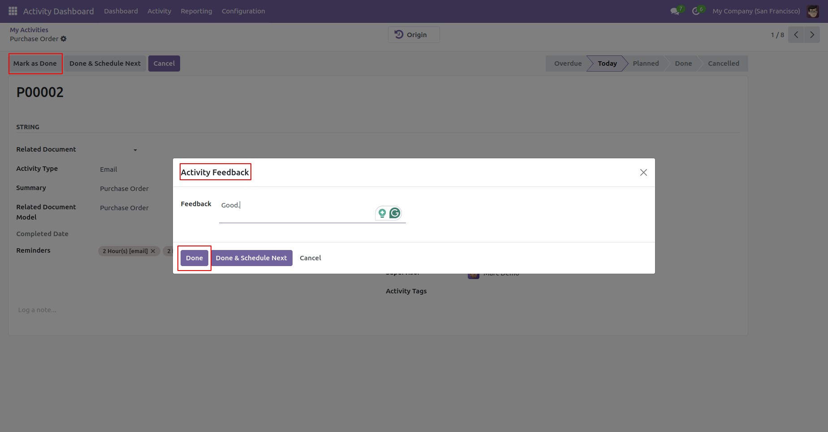Click the green lightbulb suggestion icon

(x=382, y=213)
